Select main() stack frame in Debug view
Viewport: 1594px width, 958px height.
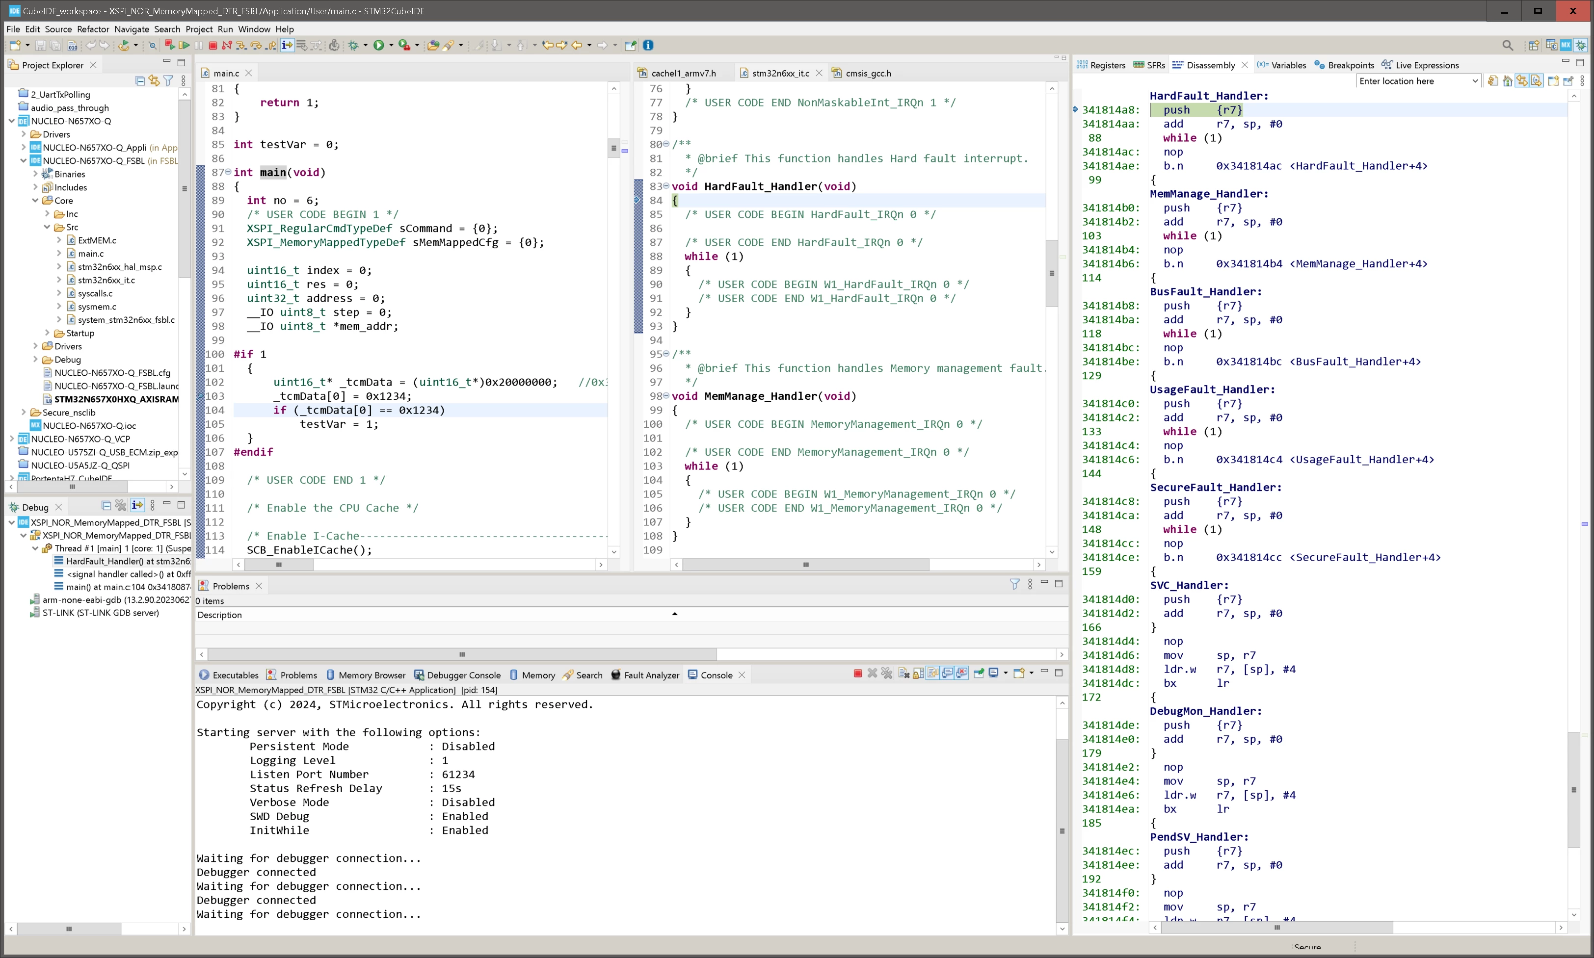pyautogui.click(x=122, y=587)
